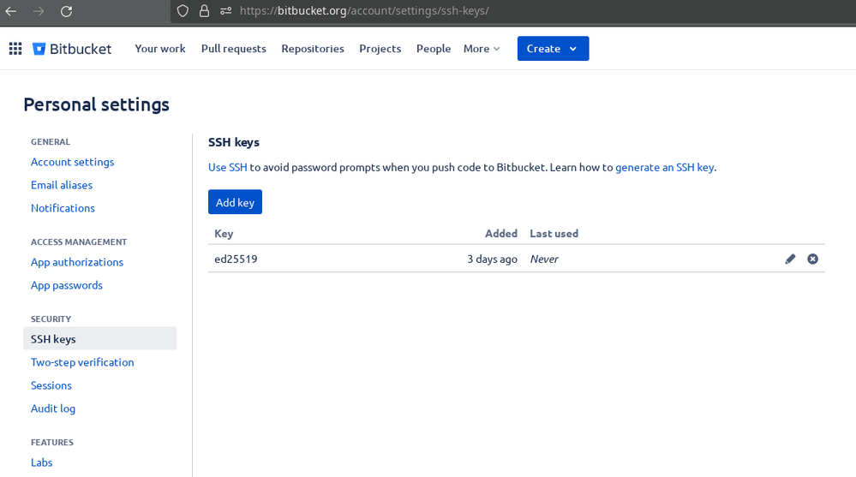Screen dimensions: 856x477
Task: Open Notifications settings
Action: (x=63, y=208)
